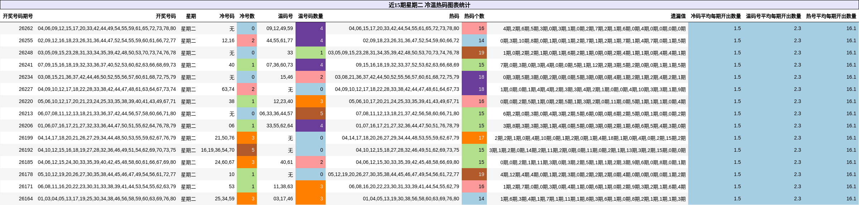Click warm numbers cell 09,12,49,59

pos(280,28)
